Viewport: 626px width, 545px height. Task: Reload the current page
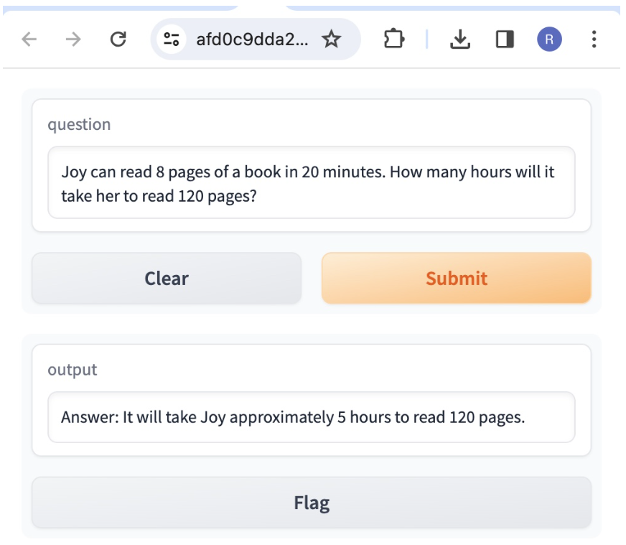point(118,39)
